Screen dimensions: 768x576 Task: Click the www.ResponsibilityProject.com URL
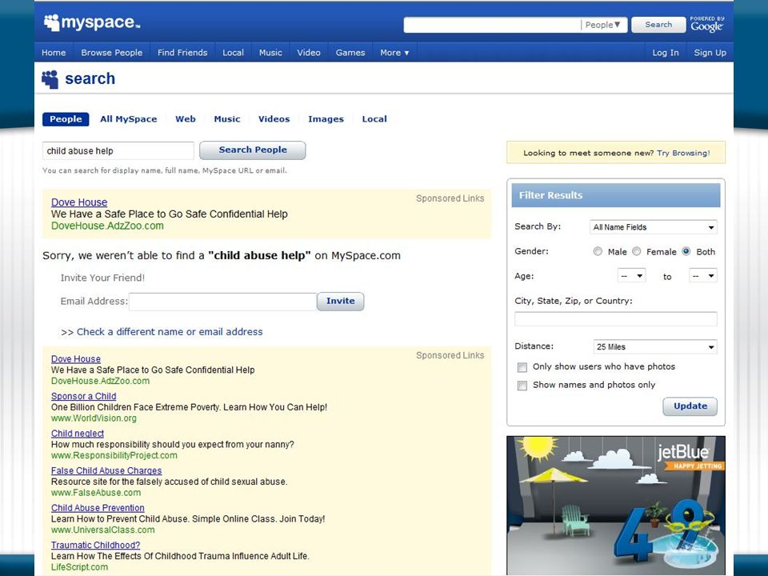[114, 455]
